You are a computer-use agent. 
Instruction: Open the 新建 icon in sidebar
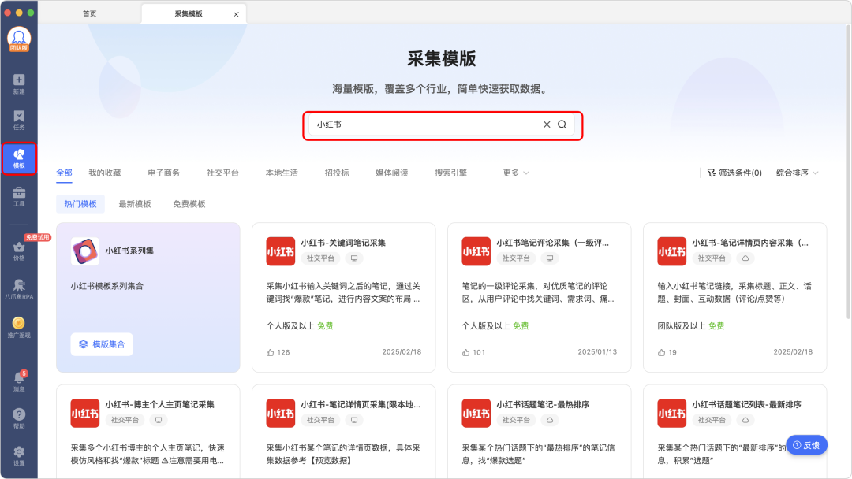[19, 84]
